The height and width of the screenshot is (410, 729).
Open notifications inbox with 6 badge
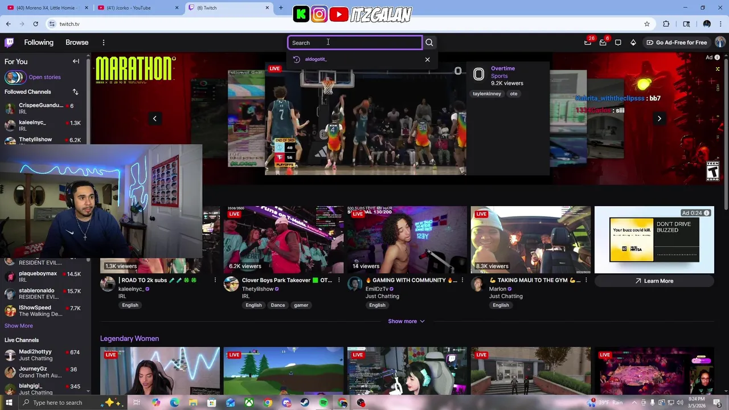603,43
